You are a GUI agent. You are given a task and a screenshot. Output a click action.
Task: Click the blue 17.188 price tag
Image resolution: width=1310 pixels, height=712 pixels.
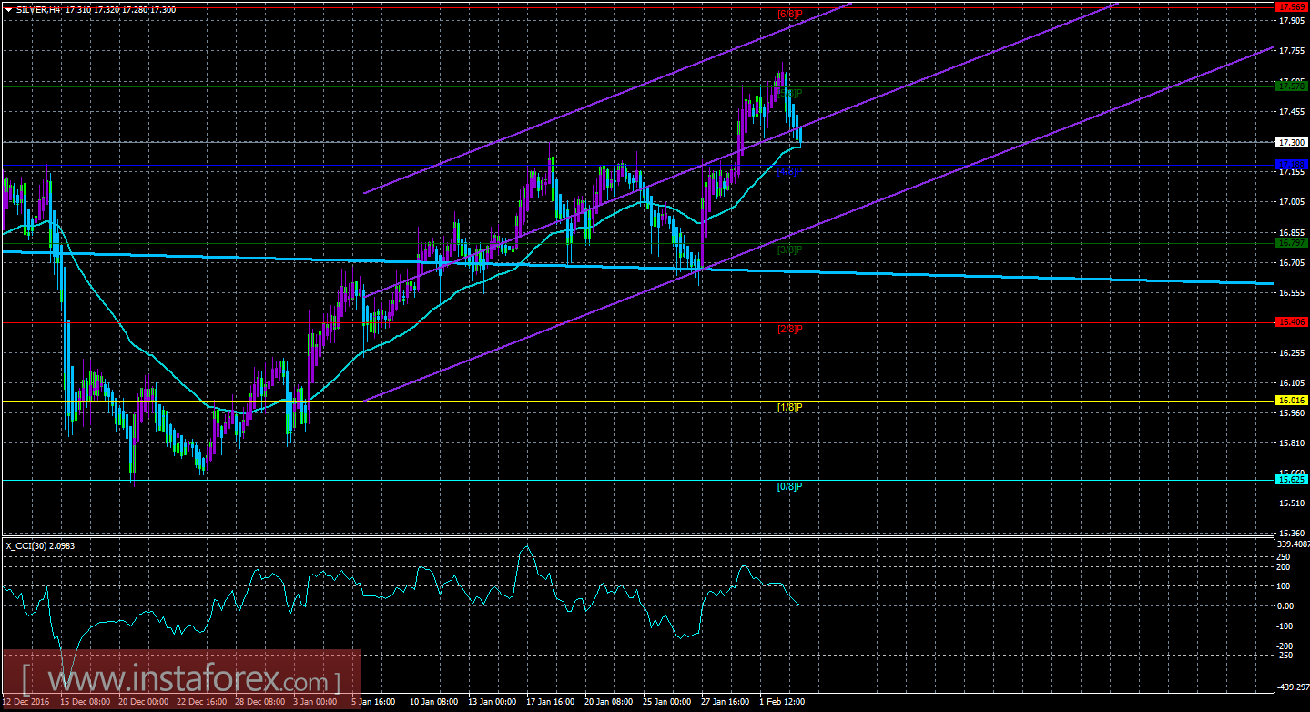pos(1291,164)
